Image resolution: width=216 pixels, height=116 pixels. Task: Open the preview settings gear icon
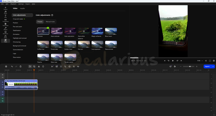pyautogui.click(x=214, y=61)
